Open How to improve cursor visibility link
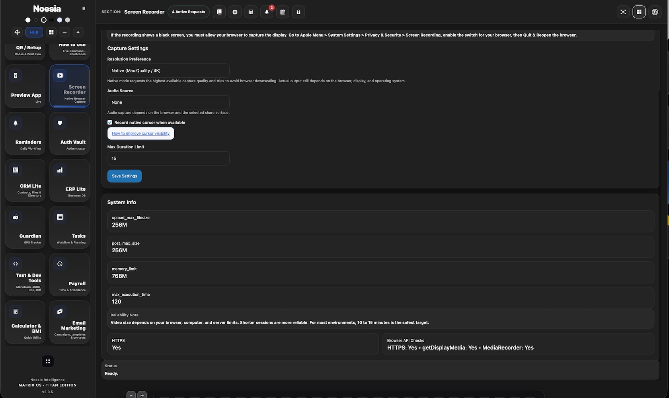 pyautogui.click(x=140, y=133)
